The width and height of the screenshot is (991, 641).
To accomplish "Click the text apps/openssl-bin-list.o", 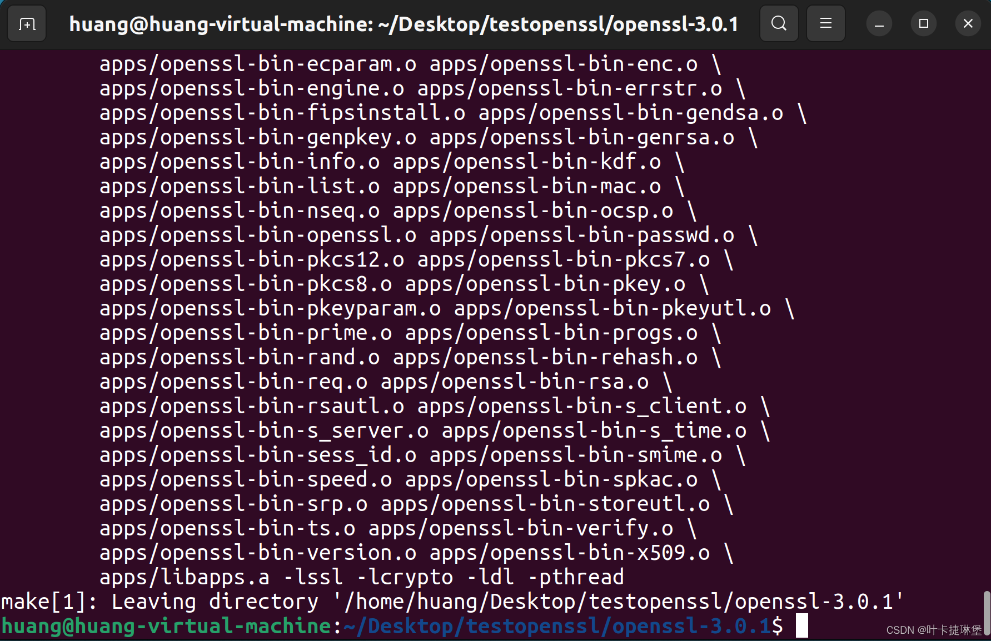I will (240, 187).
